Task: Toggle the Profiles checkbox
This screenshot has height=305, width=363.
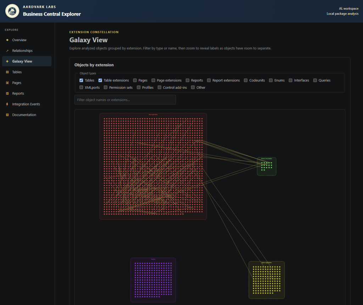Action: tap(139, 87)
